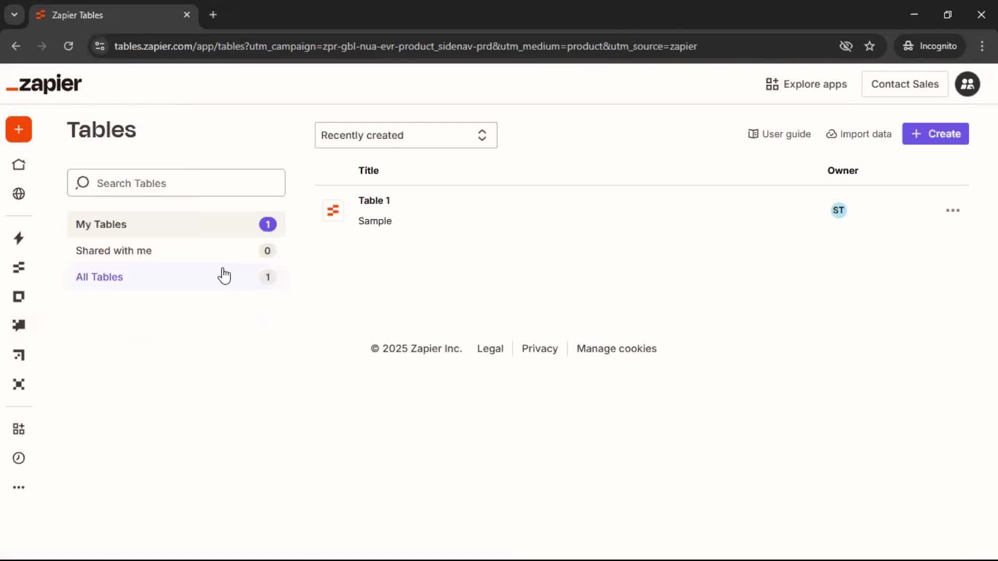Click the orange plus create button in sidebar
This screenshot has height=561, width=998.
(19, 129)
